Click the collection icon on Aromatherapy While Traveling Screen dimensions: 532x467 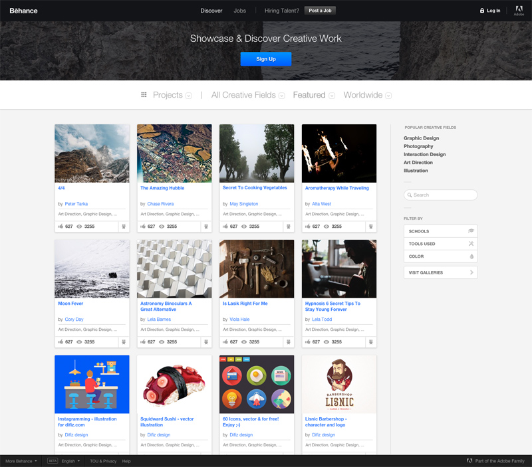(x=370, y=226)
